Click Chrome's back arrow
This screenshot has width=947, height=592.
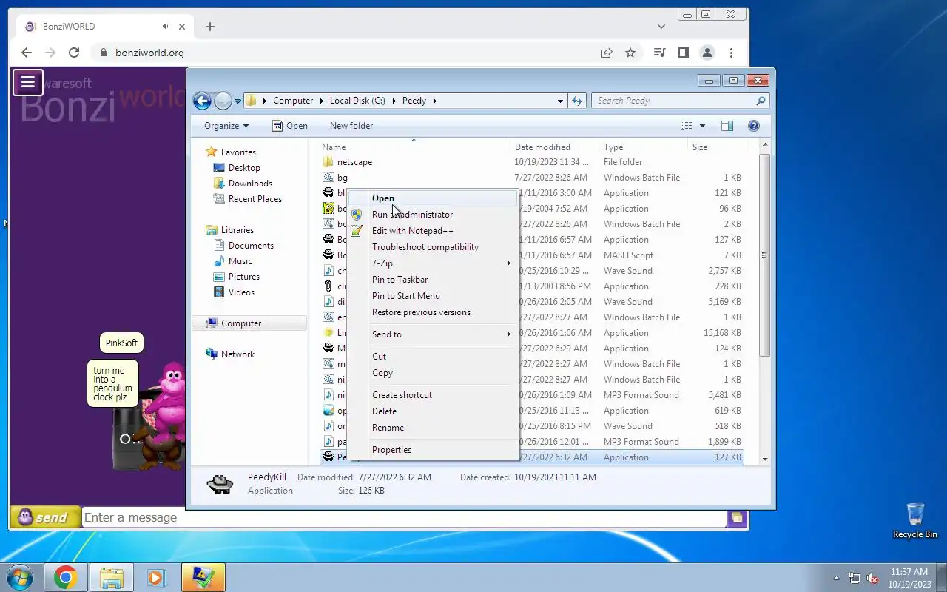tap(27, 53)
